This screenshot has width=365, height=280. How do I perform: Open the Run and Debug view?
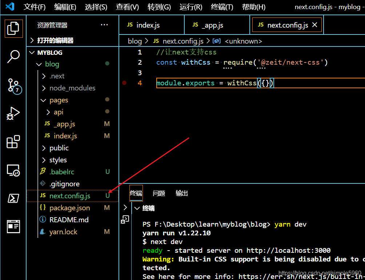(x=13, y=114)
